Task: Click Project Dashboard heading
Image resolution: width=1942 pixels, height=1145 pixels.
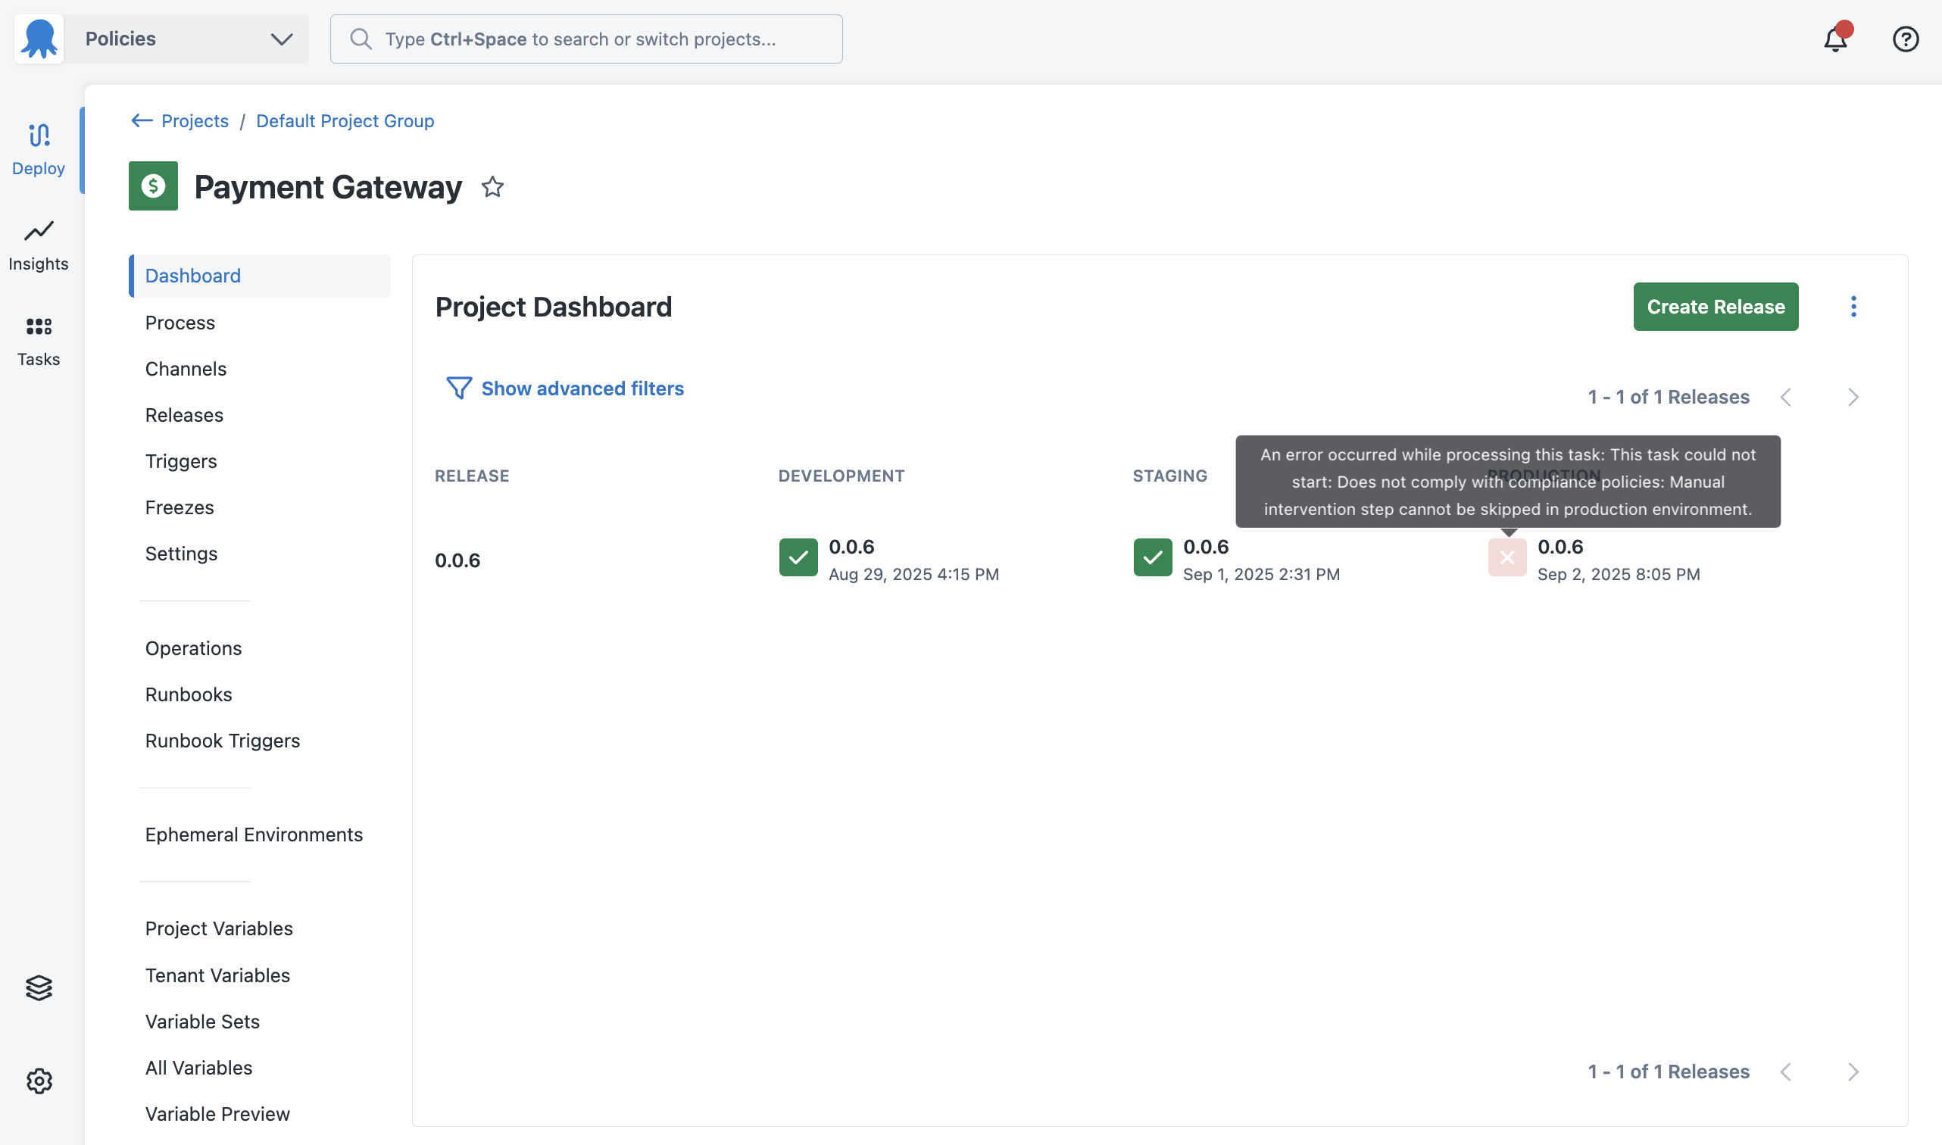Action: 553,306
